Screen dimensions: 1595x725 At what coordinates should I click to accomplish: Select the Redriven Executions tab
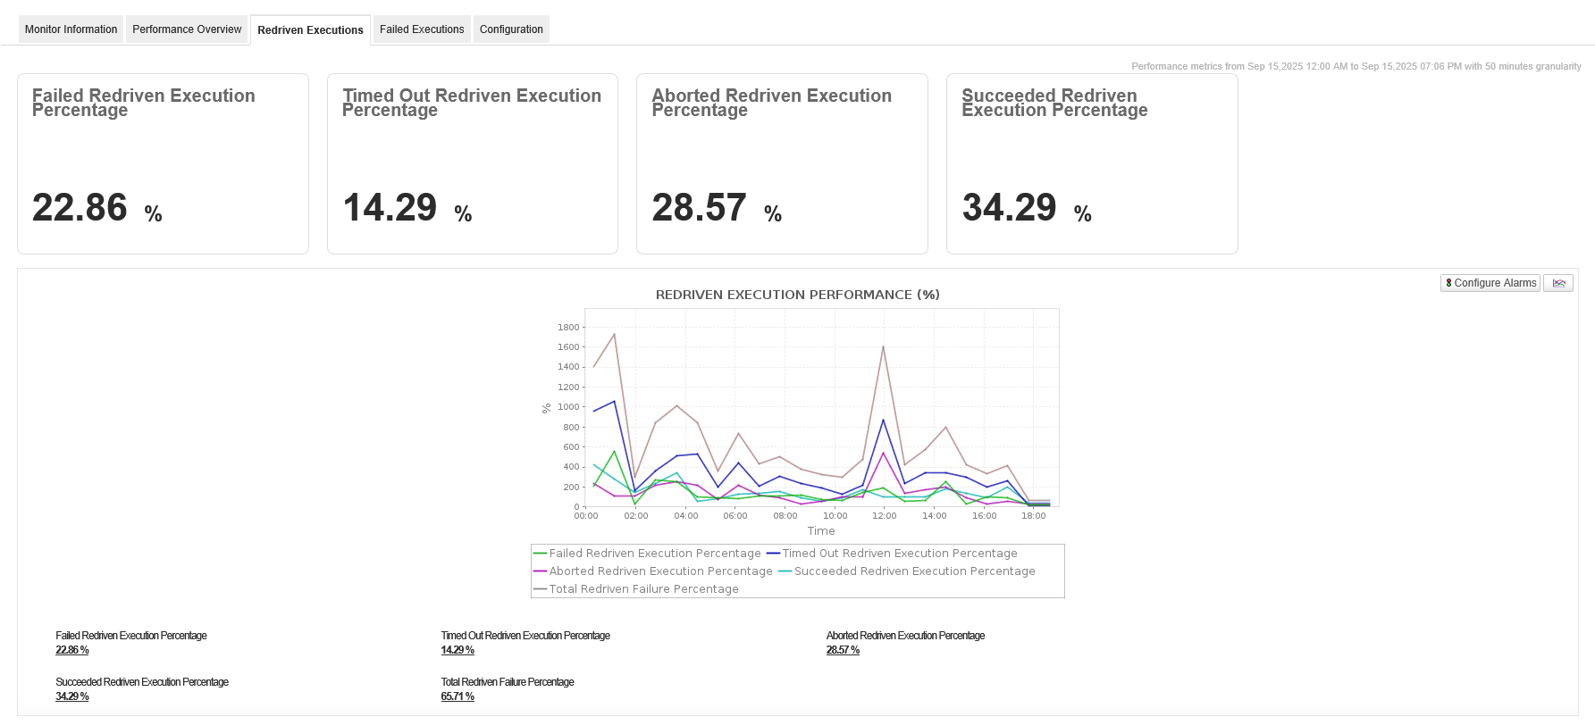click(310, 29)
